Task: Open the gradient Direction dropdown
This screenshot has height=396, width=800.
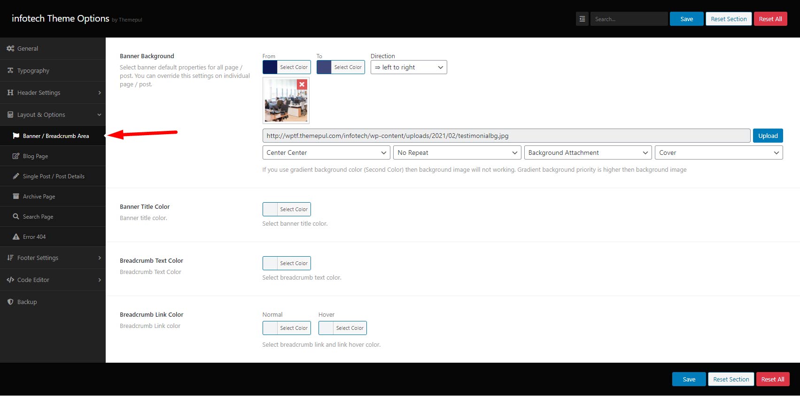Action: (409, 67)
